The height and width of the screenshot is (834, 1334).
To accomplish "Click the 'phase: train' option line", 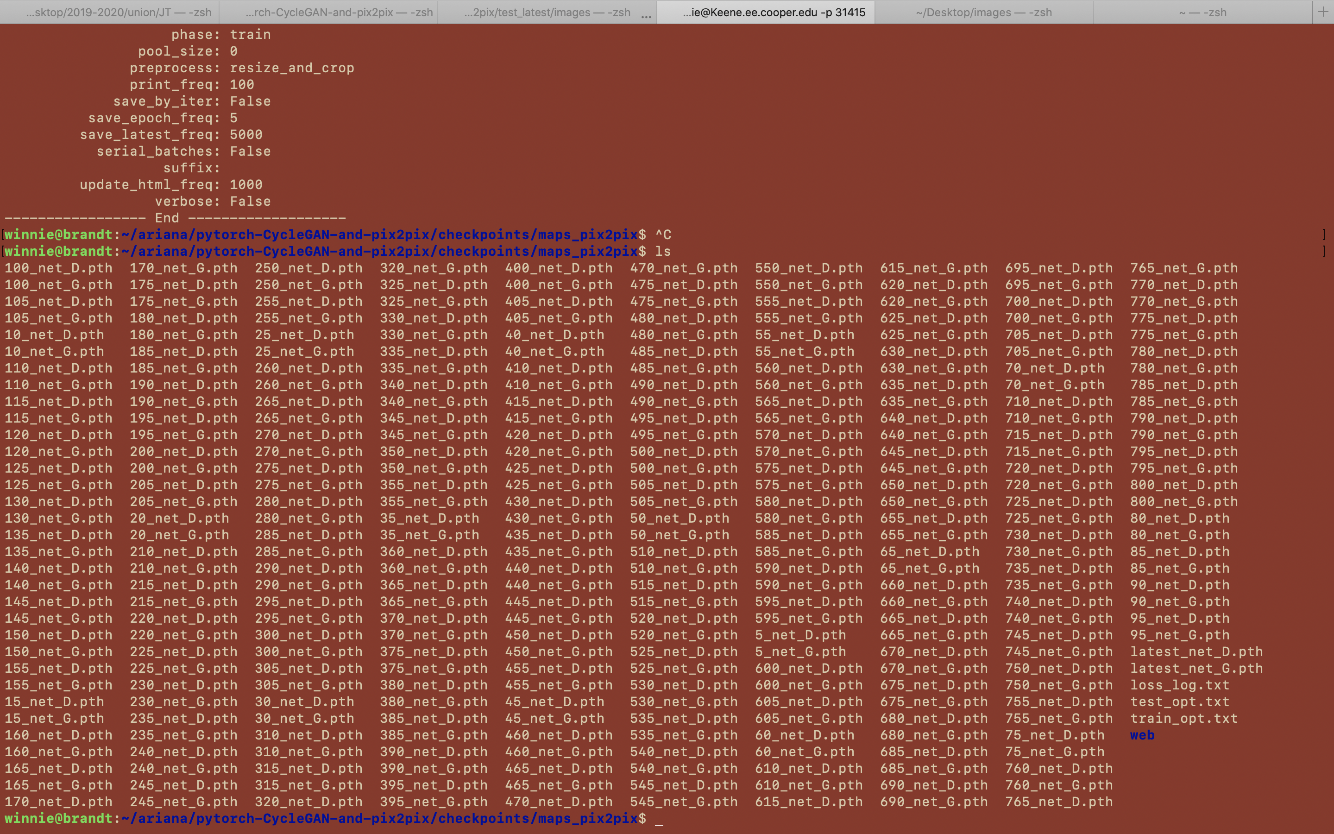I will [x=221, y=34].
